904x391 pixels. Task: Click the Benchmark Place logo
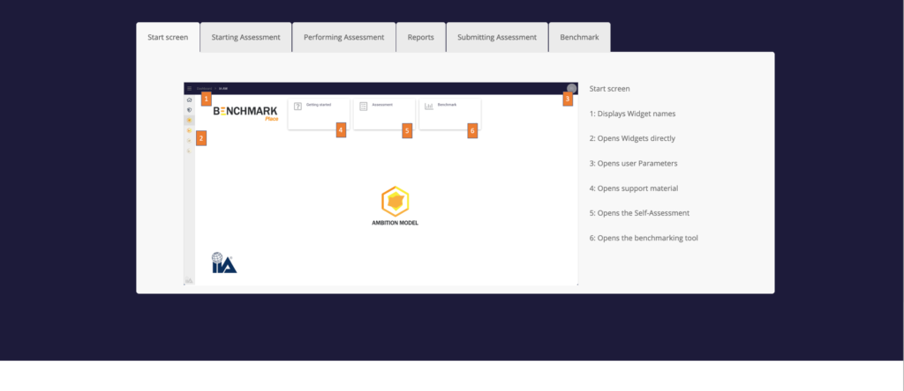click(245, 113)
